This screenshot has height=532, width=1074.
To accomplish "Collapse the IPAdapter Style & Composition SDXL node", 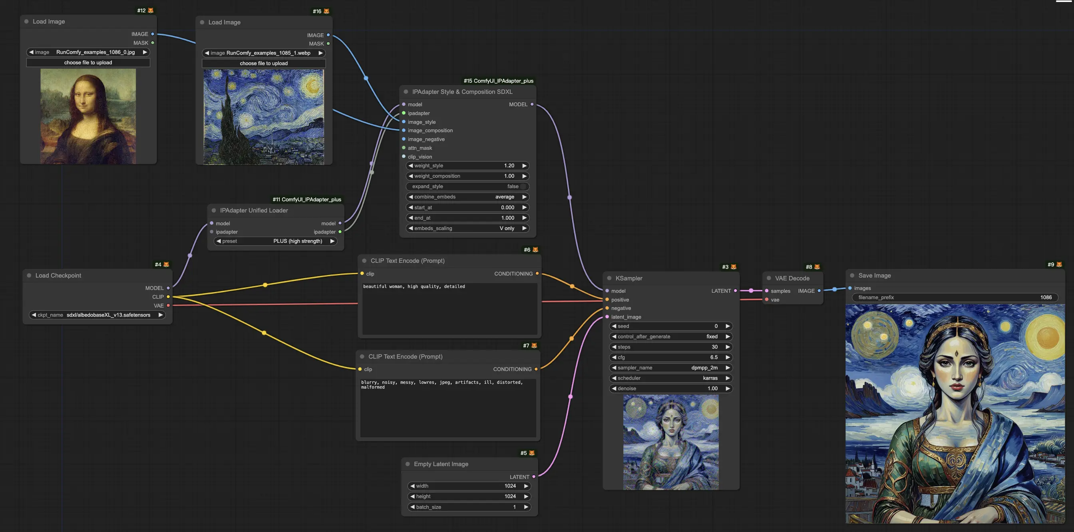I will [x=406, y=91].
